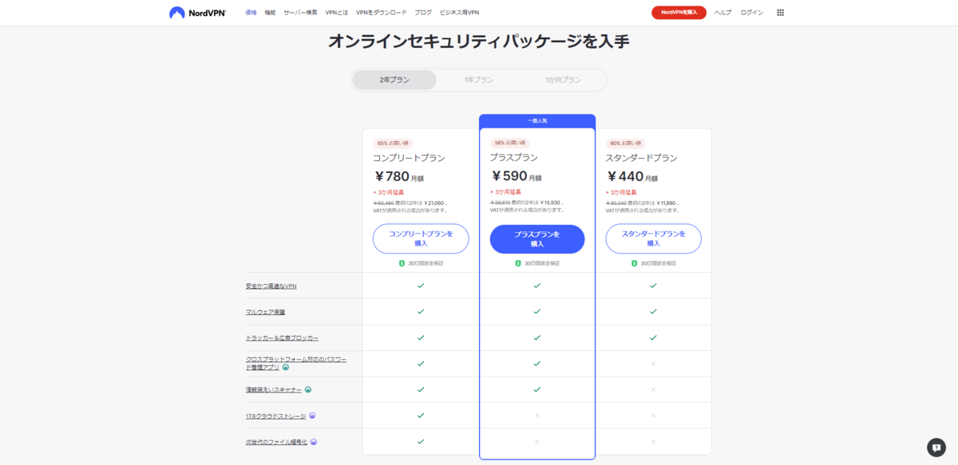Image resolution: width=958 pixels, height=465 pixels.
Task: Open the ヘルプ link in the header
Action: point(722,13)
